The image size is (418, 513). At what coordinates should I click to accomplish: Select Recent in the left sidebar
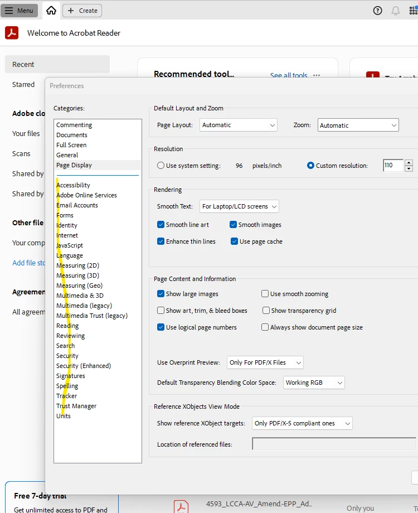(57, 64)
